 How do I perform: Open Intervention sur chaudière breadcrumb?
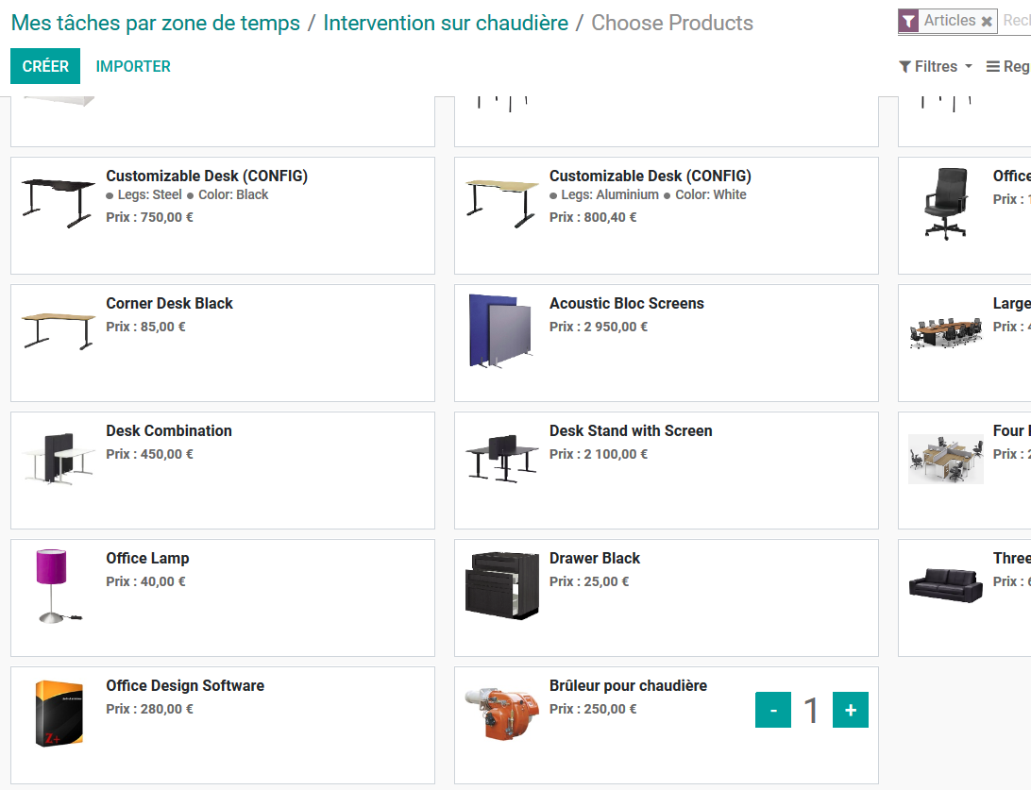tap(446, 23)
